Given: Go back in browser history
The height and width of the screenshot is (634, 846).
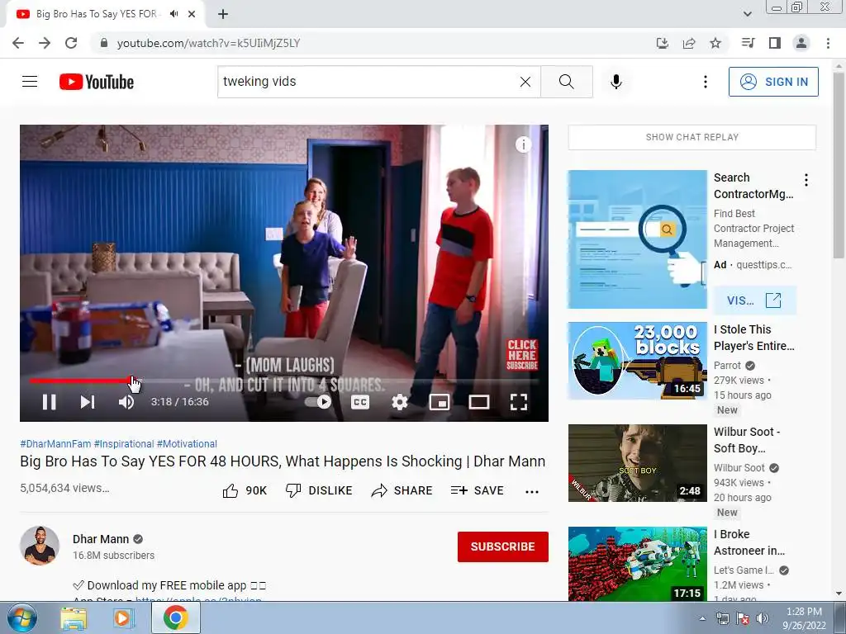Looking at the screenshot, I should click(18, 43).
